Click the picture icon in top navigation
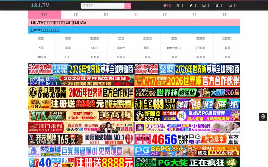Image resolution: width=268 pixels, height=167 pixels. point(230,6)
